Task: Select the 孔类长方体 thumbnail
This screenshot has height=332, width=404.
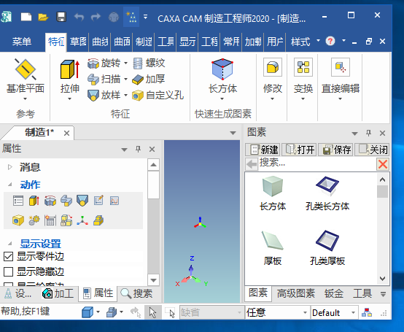Action: point(327,193)
